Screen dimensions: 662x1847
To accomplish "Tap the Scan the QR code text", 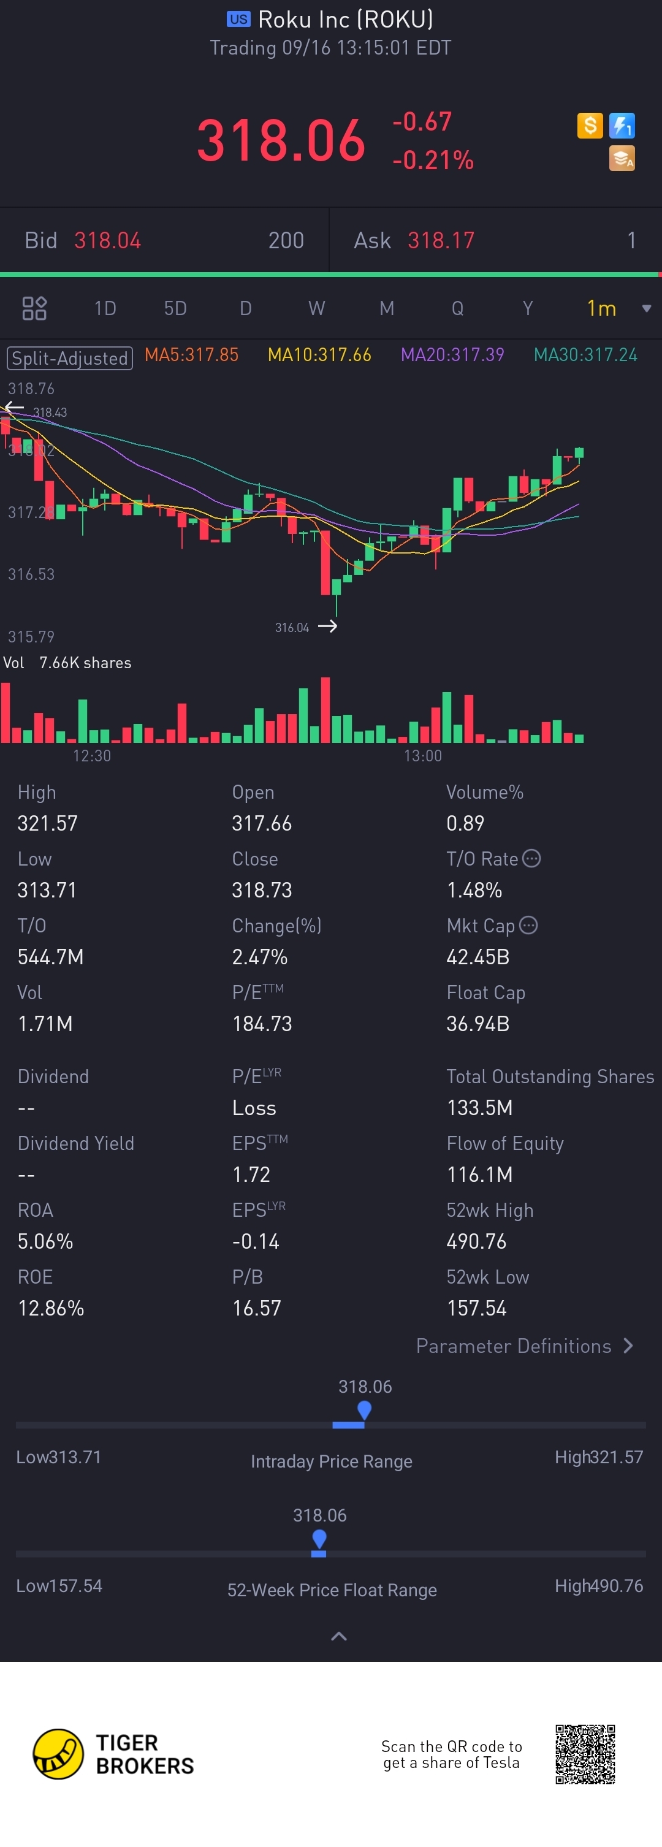I will [x=451, y=1754].
